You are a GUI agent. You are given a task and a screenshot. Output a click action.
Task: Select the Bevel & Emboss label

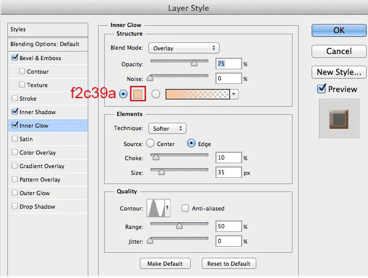pyautogui.click(x=40, y=58)
